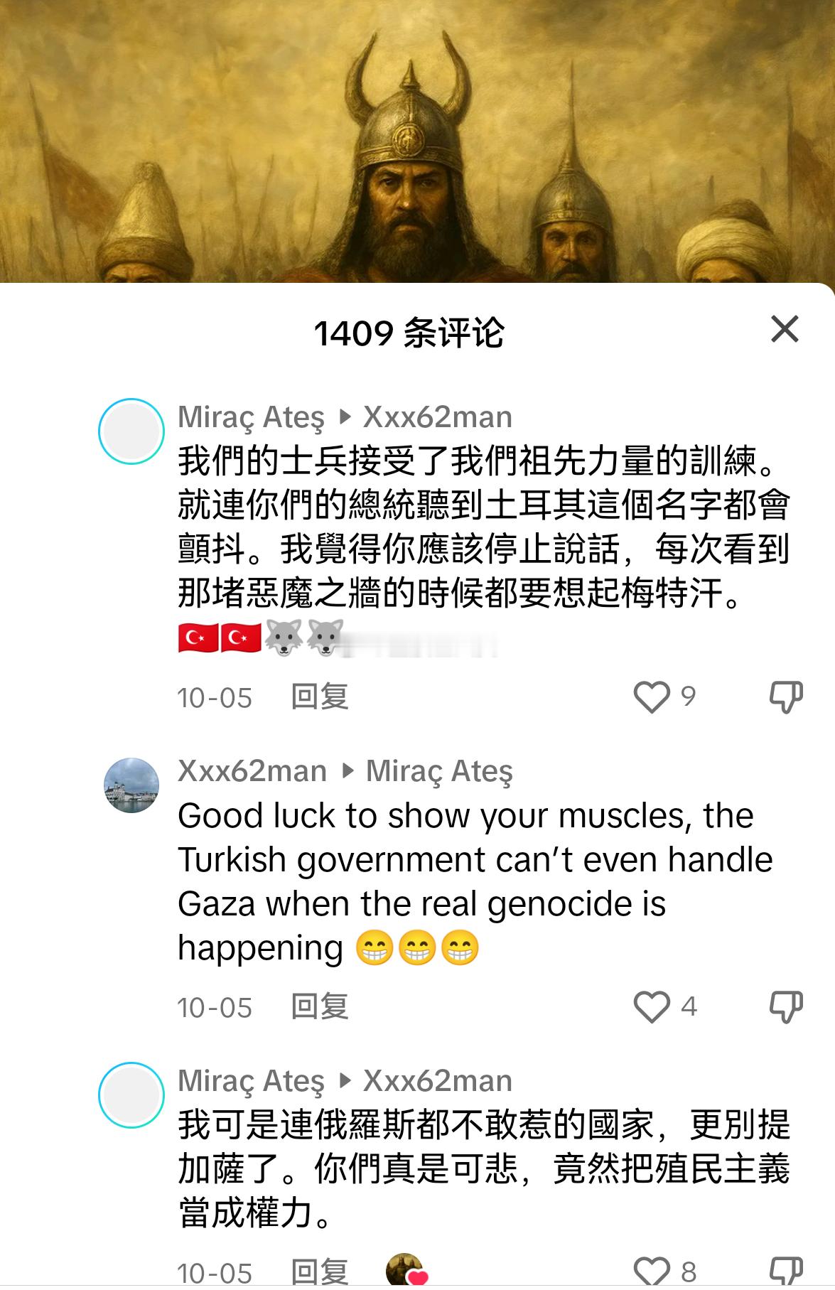Reply to the first comment via 回复
Screen dimensions: 835x1290
point(319,697)
